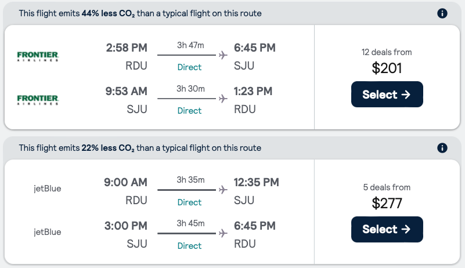Click the 22% less CO₂ emissions text
The image size is (465, 268).
pos(140,148)
